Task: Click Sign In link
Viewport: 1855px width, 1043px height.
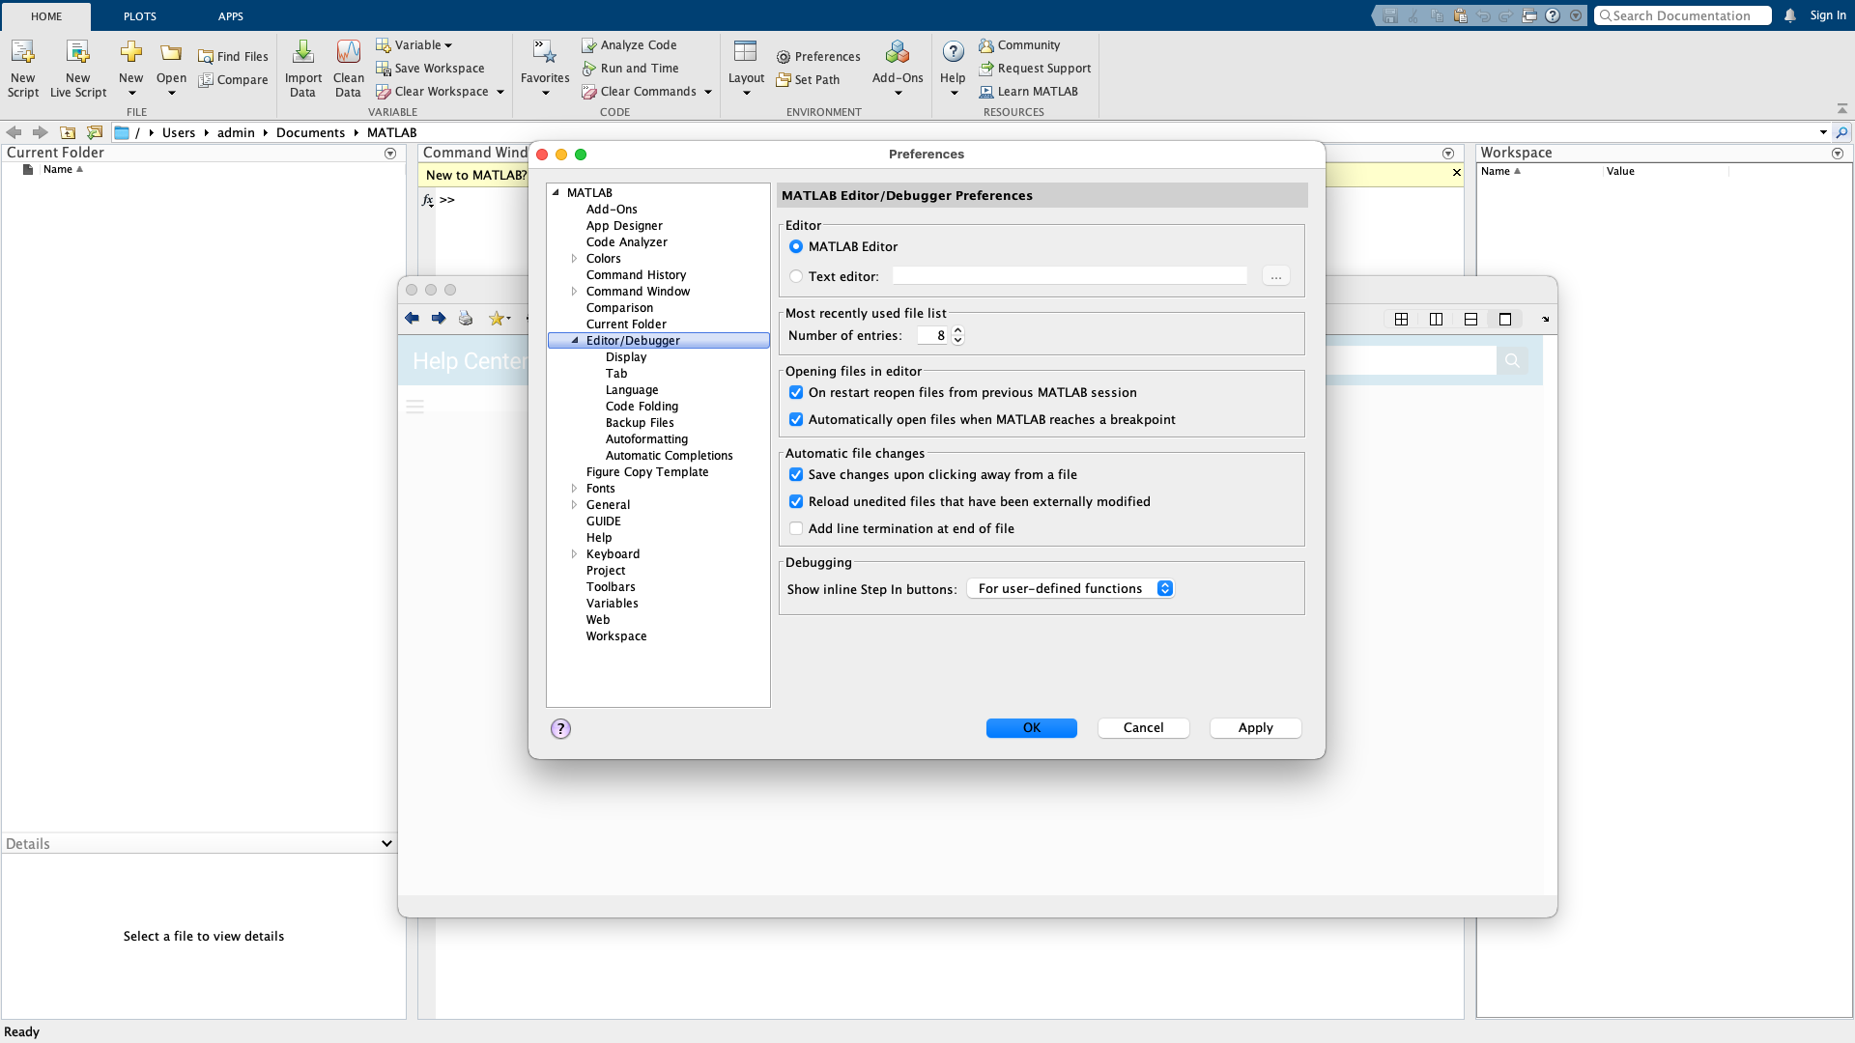Action: (x=1828, y=15)
